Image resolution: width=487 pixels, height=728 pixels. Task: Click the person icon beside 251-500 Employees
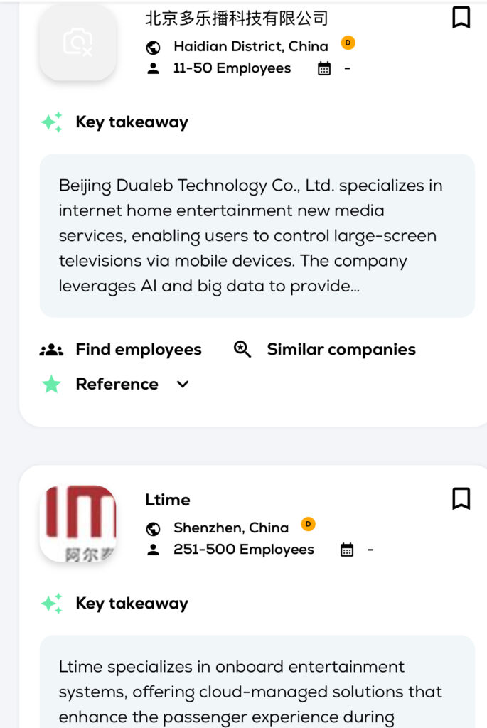click(x=153, y=550)
